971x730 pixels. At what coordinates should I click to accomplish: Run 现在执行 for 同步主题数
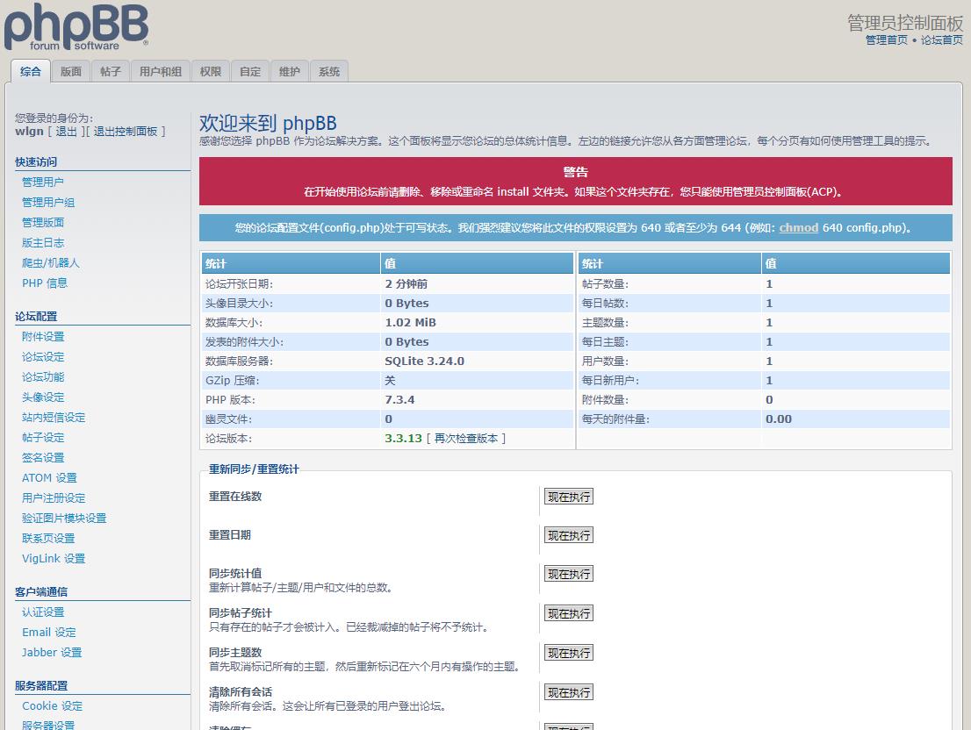coord(569,654)
